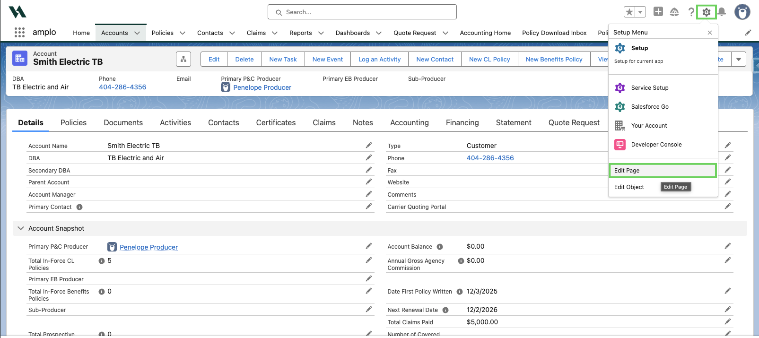The image size is (759, 338).
Task: Edit Next Renewal Date pencil icon
Action: coord(728,309)
